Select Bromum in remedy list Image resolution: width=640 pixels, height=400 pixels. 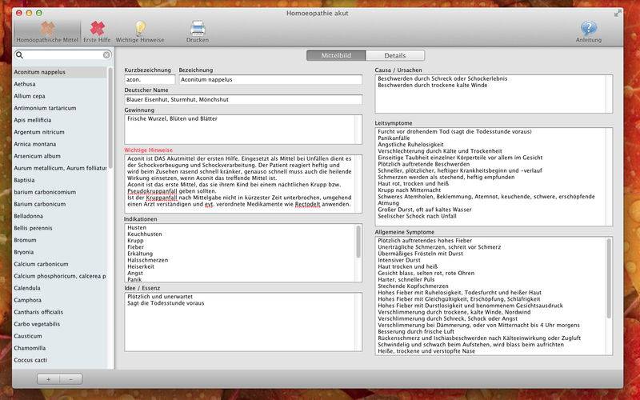(x=60, y=240)
